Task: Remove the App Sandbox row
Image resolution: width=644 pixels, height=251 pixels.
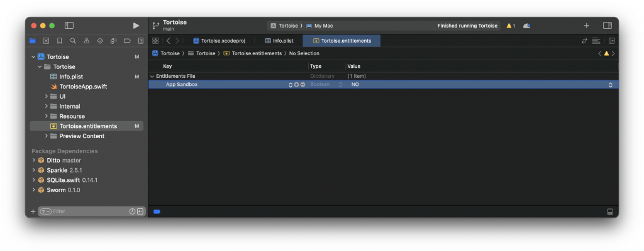Action: (303, 85)
